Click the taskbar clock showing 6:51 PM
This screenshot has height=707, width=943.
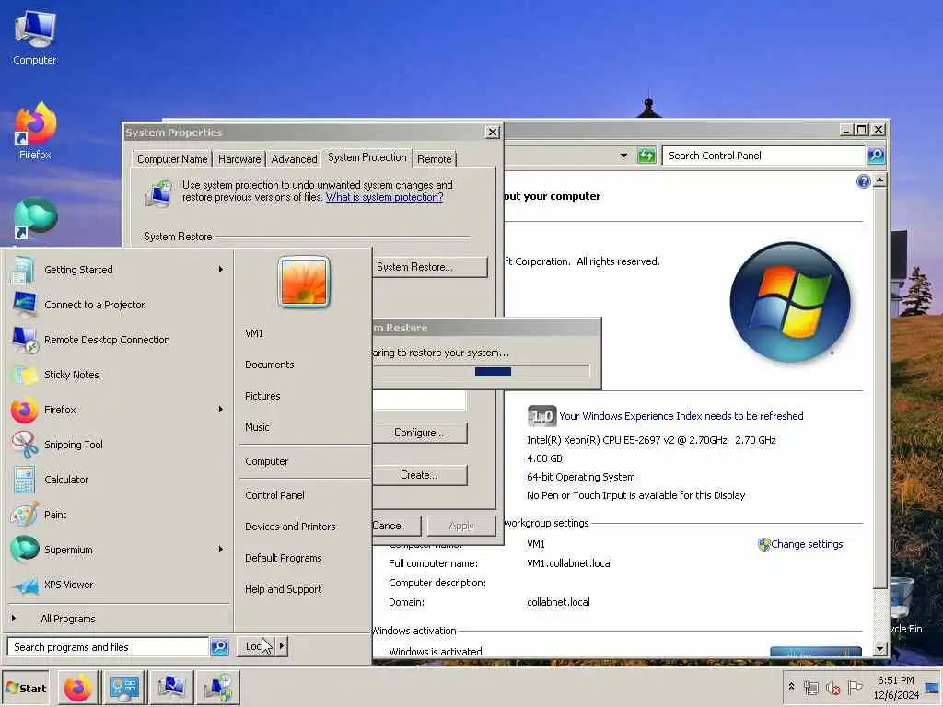[895, 687]
